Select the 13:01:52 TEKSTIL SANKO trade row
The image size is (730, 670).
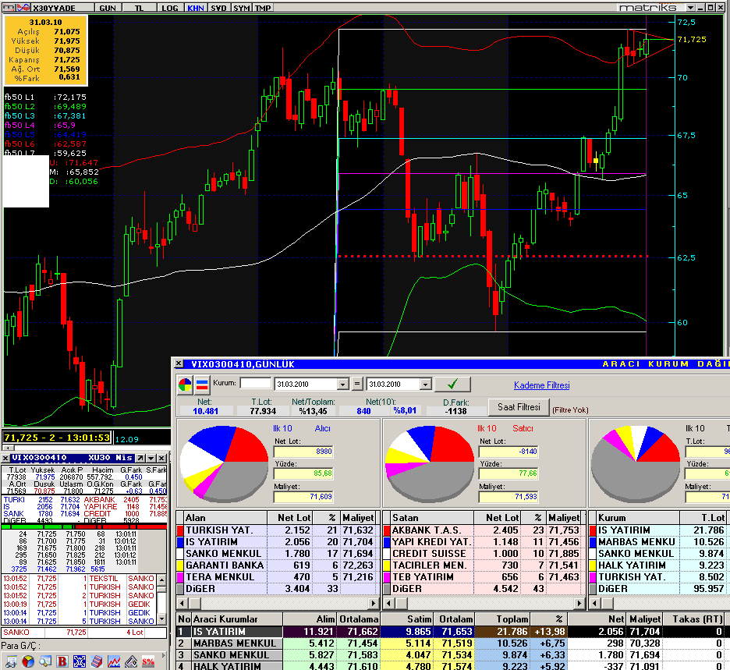[79, 578]
